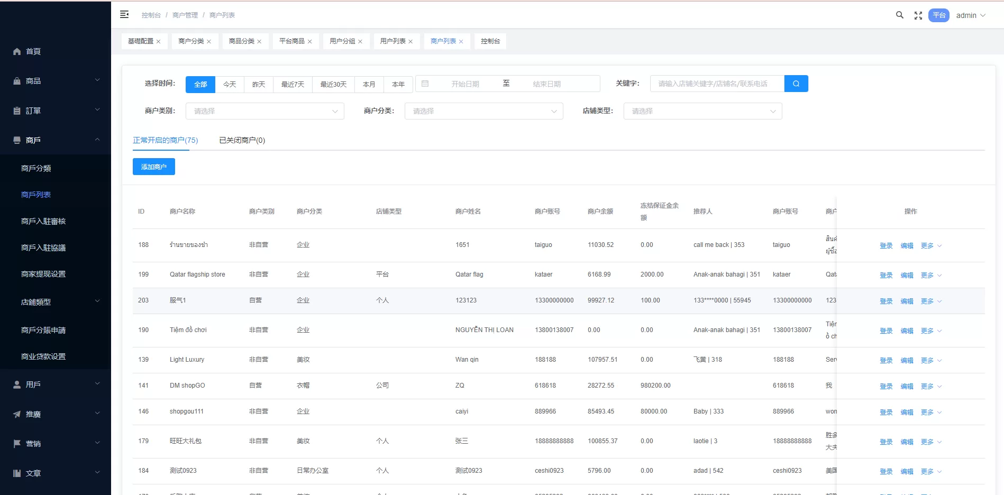
Task: Select the 今天 time filter
Action: click(x=230, y=85)
